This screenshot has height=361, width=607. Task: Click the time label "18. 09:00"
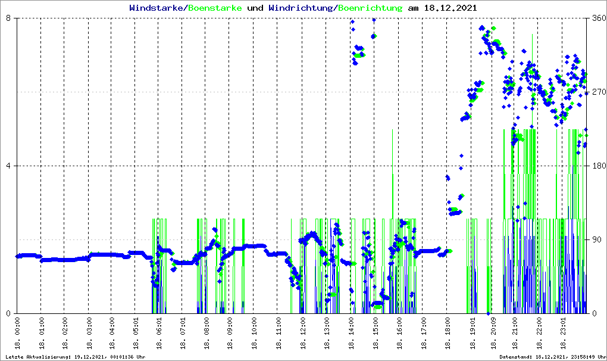[x=230, y=333]
